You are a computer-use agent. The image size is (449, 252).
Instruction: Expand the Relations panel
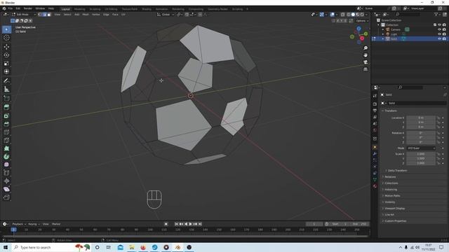[390, 177]
